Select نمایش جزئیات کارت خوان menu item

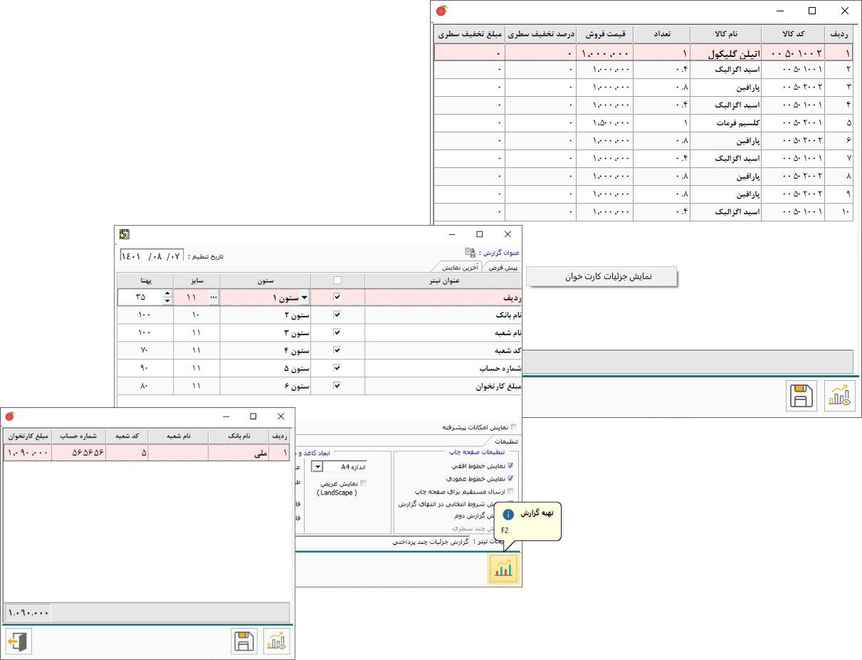point(602,277)
